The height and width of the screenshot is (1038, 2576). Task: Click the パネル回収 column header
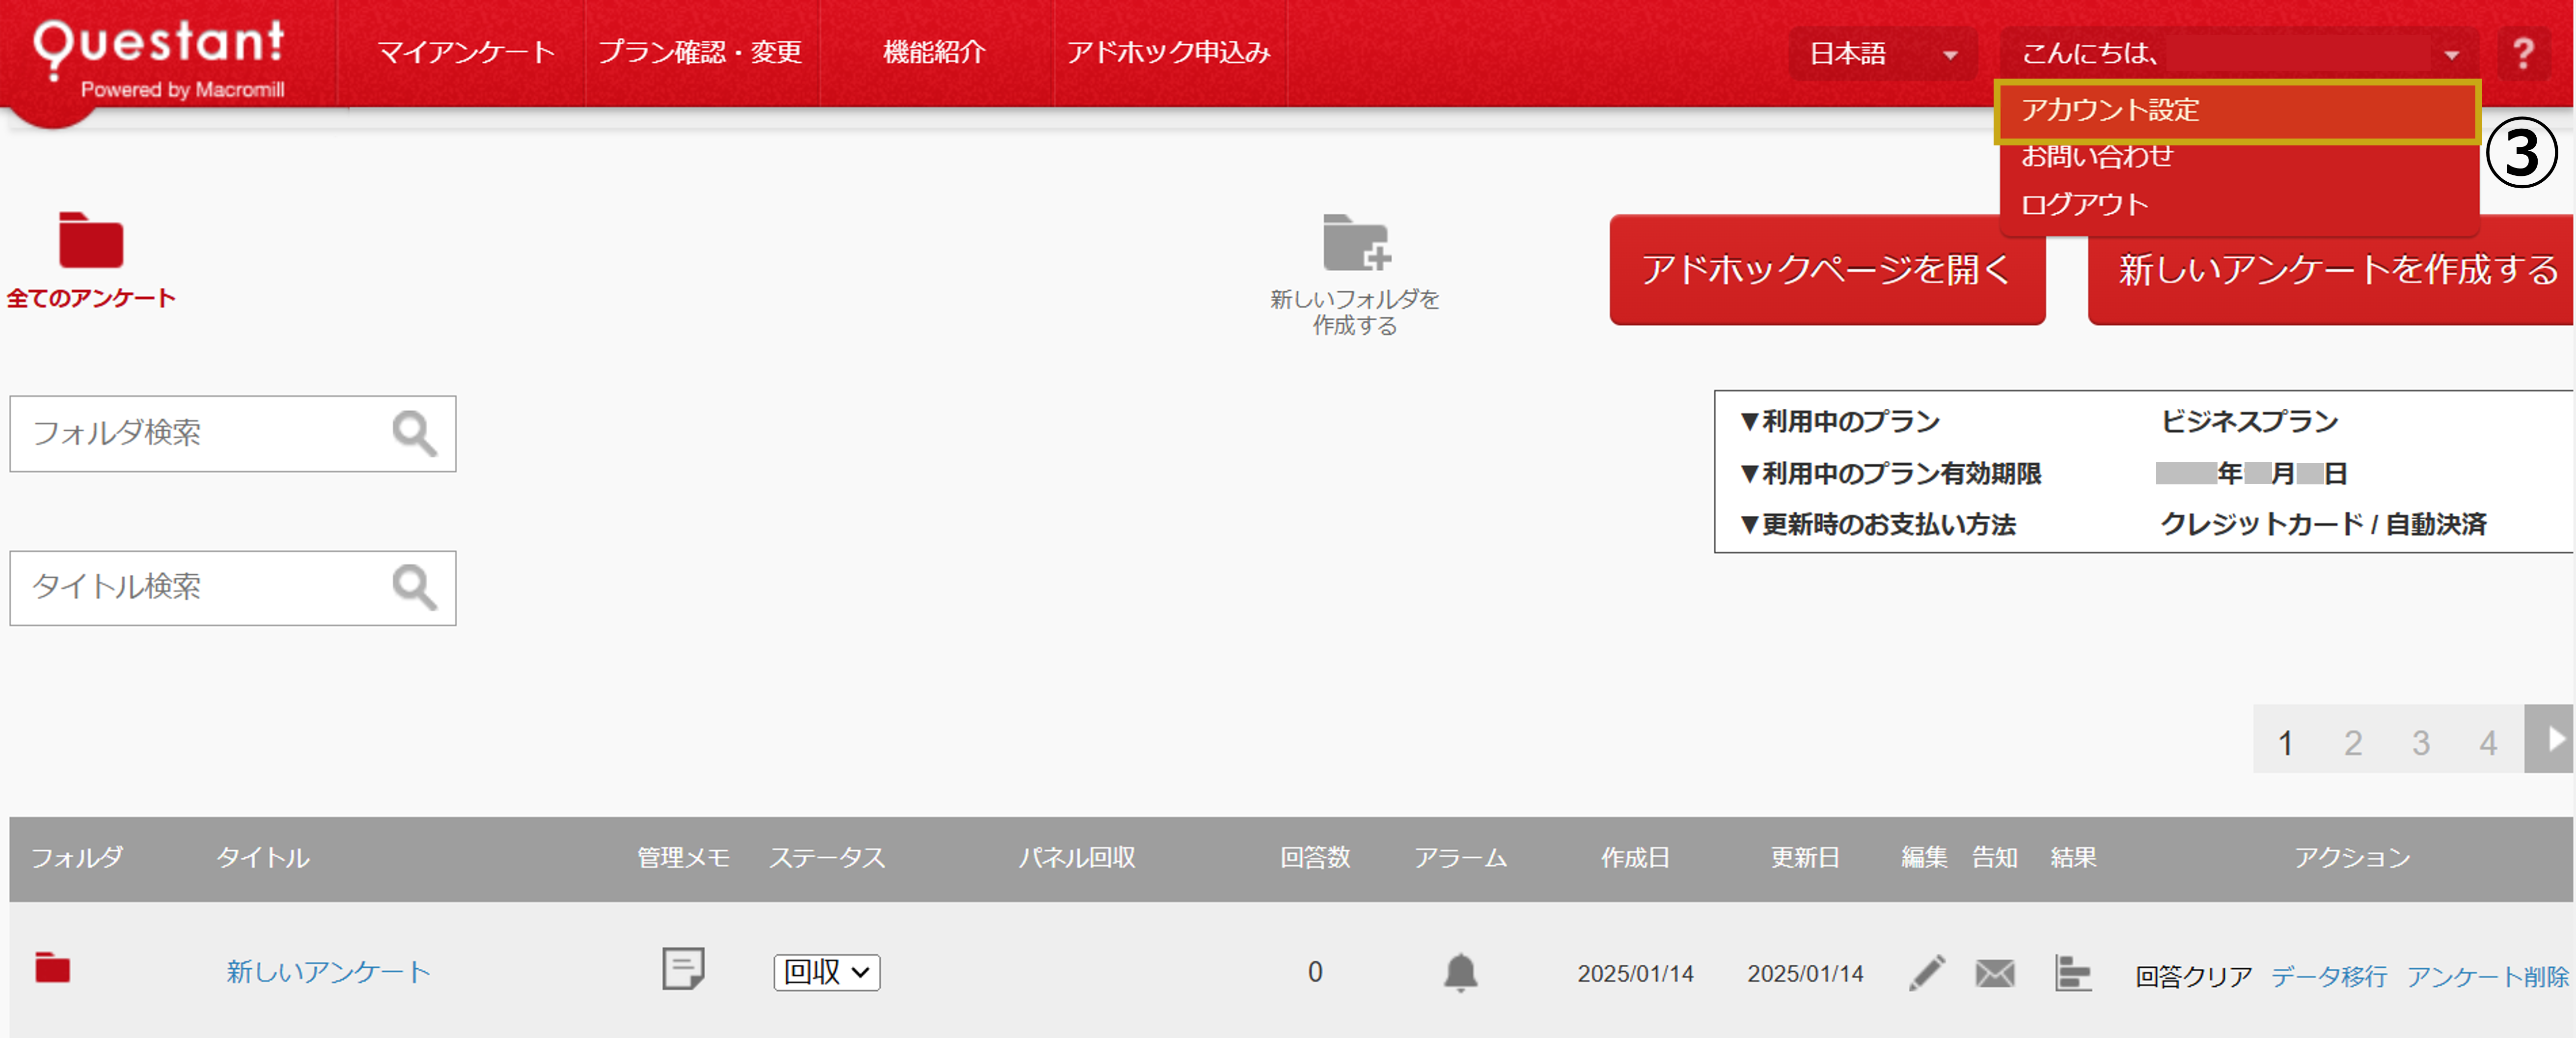(x=1077, y=857)
